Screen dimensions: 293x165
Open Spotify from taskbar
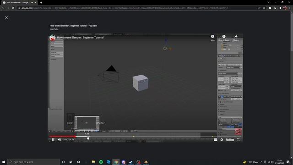click(101, 162)
